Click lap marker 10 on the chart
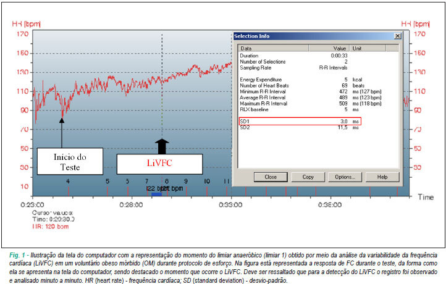This screenshot has width=446, height=284. [x=207, y=181]
